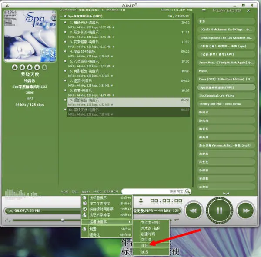Click the quick search magnifier icon
Image resolution: width=261 pixels, height=257 pixels.
[x=187, y=191]
